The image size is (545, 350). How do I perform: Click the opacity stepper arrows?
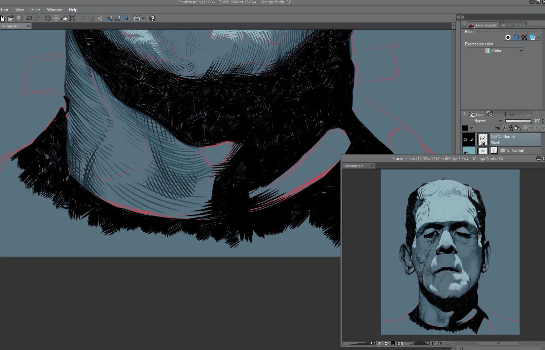[543, 121]
